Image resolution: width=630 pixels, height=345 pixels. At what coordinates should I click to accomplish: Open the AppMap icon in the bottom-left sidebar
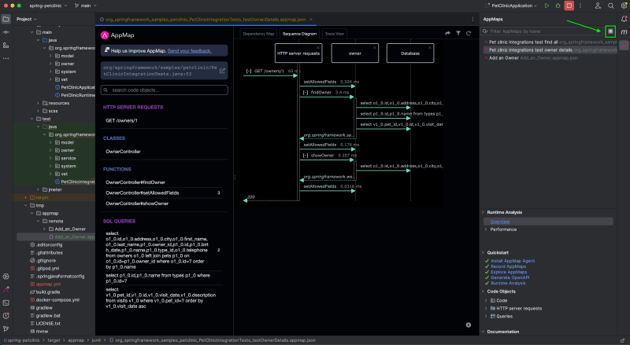[x=6, y=290]
